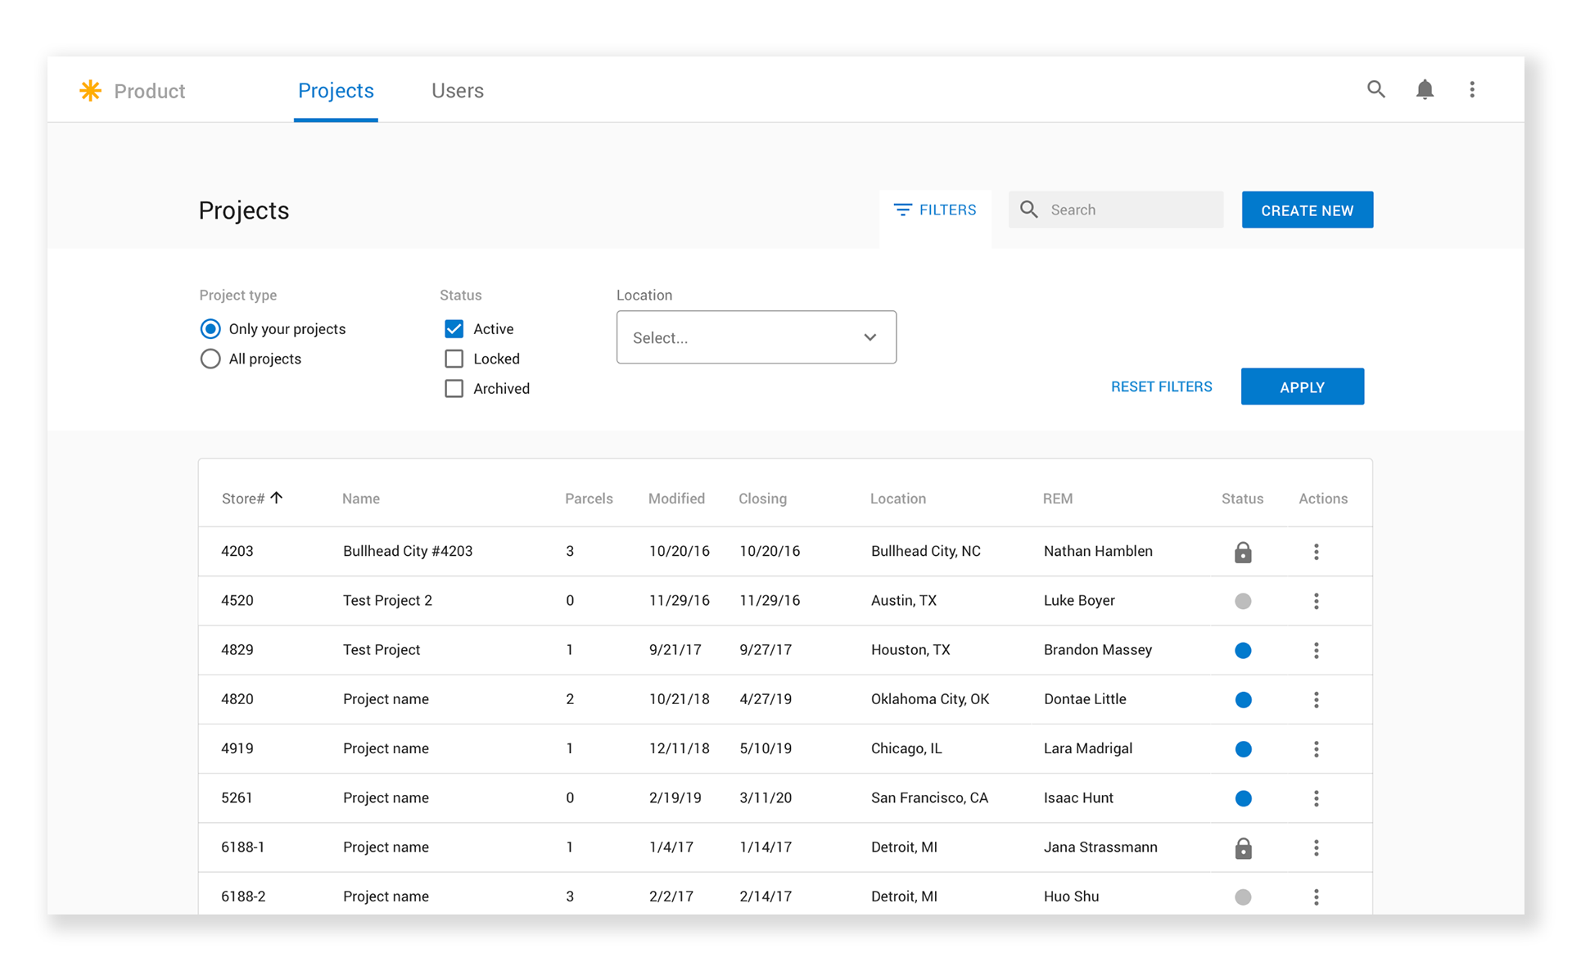Click the blue status dot for store 5261
1572x971 pixels.
point(1243,798)
